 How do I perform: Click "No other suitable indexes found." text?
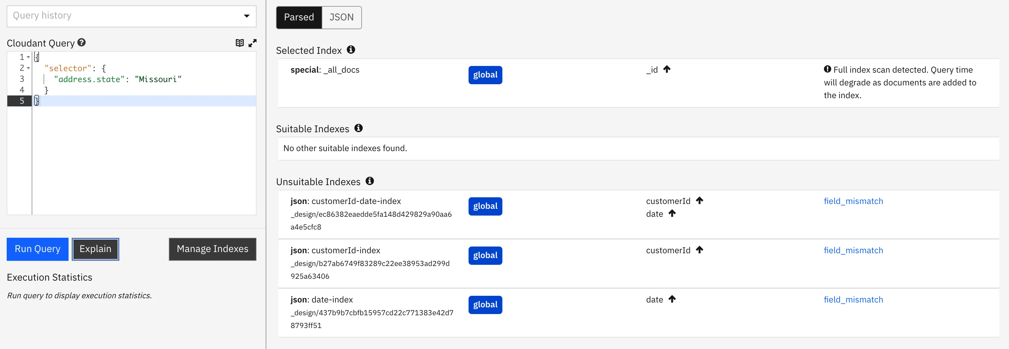click(x=345, y=149)
